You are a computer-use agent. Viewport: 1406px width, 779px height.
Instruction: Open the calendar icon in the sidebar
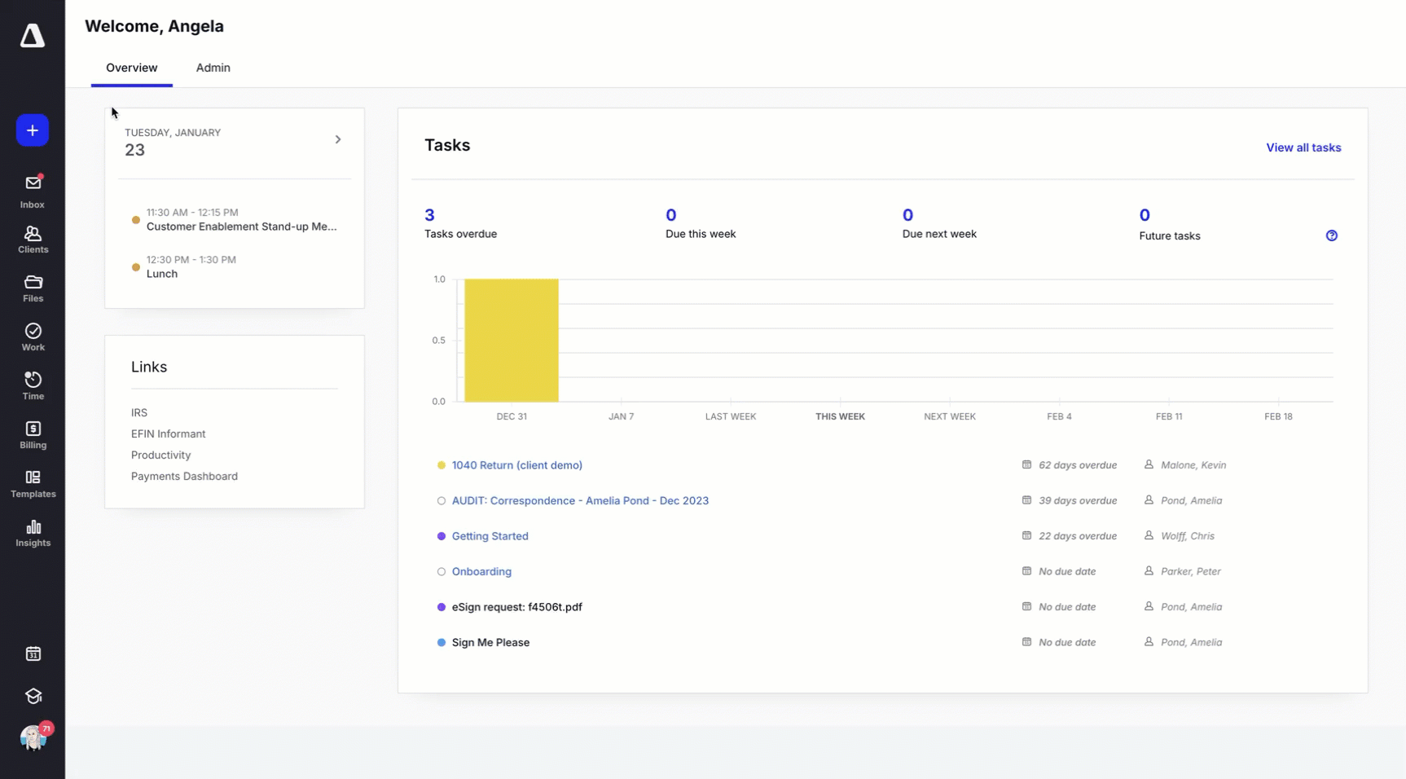tap(33, 654)
